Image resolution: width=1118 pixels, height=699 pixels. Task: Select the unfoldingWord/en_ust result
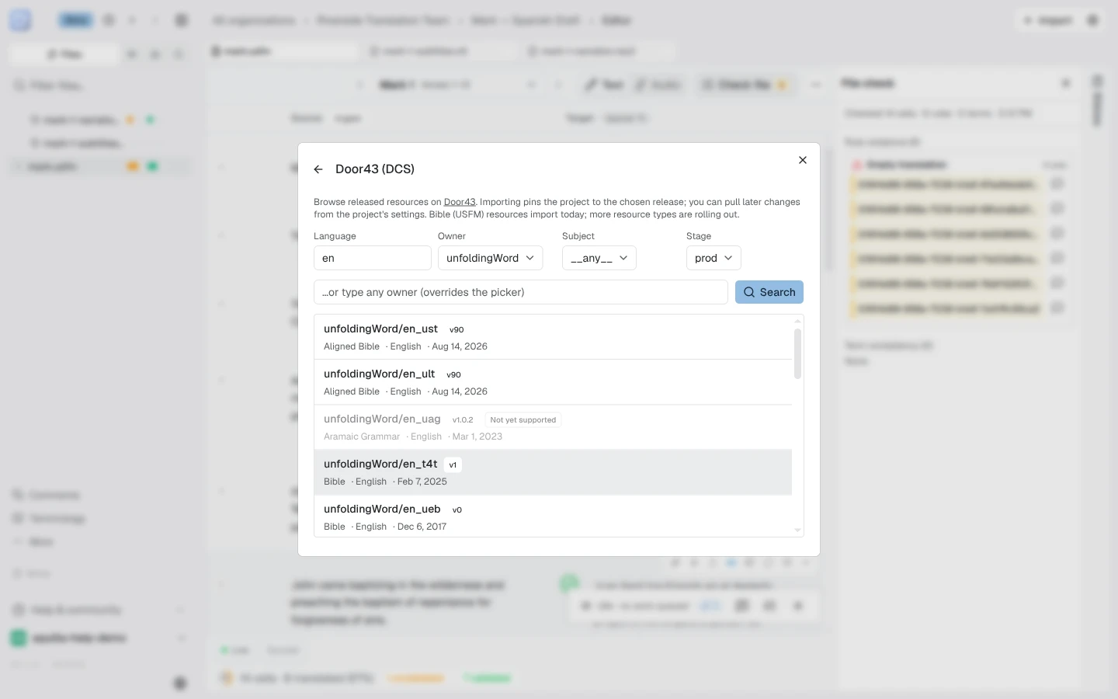(553, 337)
